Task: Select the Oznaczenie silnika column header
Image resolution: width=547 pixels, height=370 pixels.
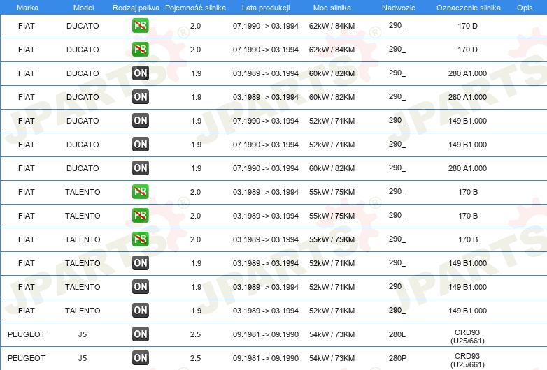Action: tap(468, 8)
